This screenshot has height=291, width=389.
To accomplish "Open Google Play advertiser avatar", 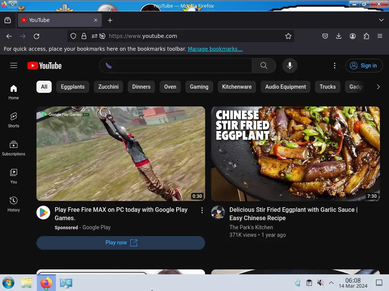I will point(43,213).
